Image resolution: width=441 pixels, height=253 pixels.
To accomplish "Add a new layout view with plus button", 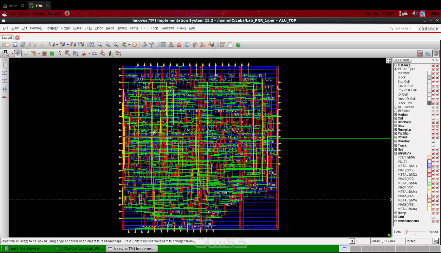I will (x=17, y=37).
